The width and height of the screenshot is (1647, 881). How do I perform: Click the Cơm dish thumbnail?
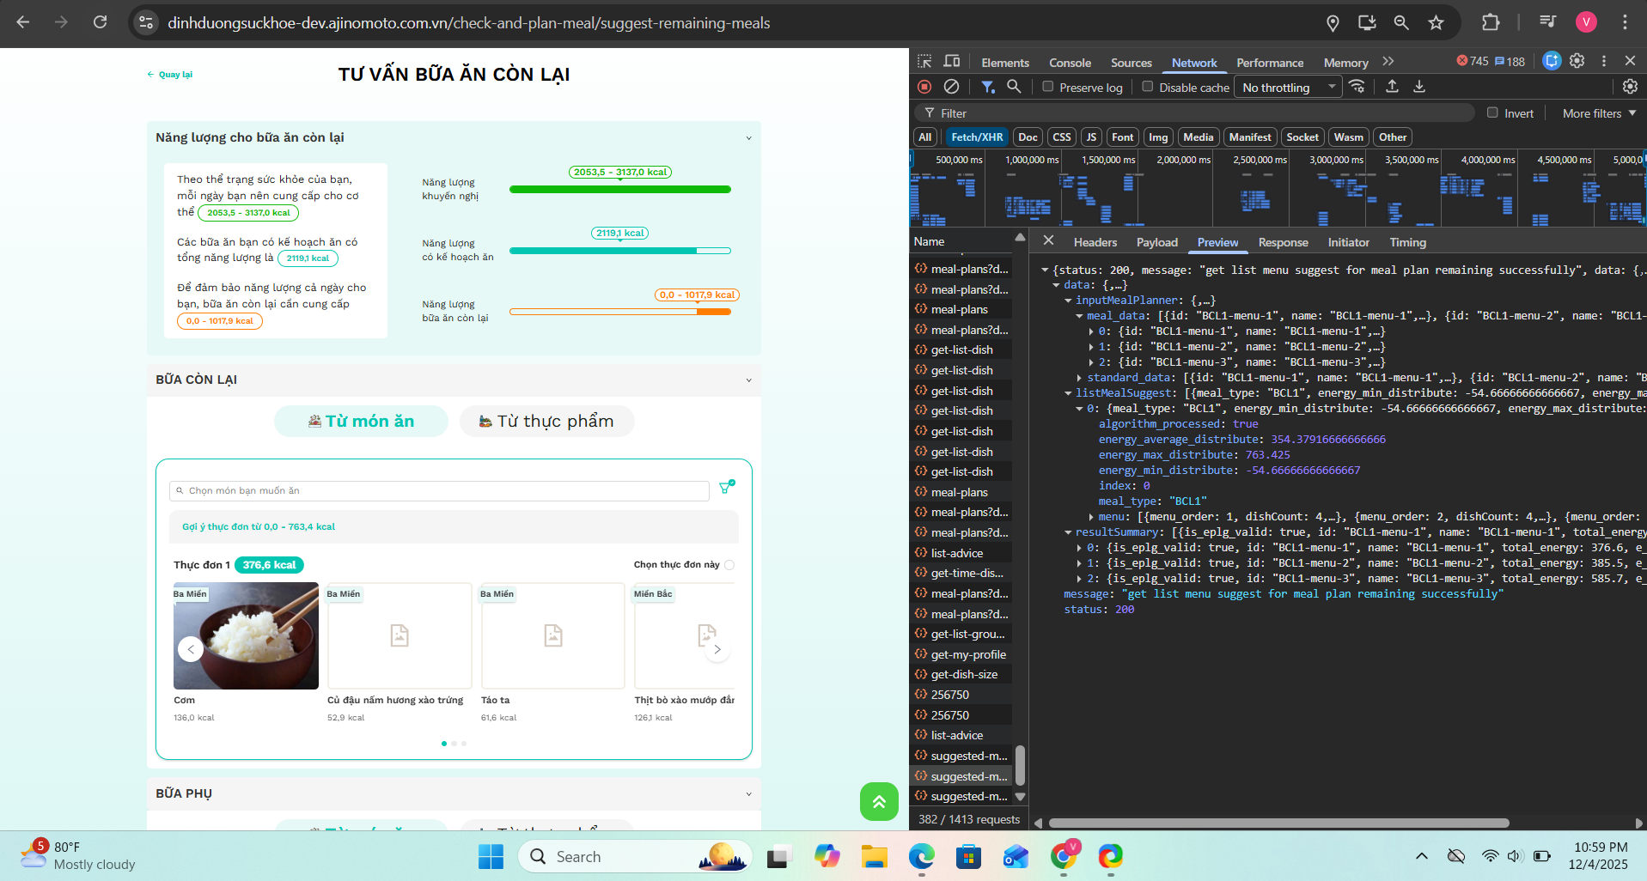pos(246,636)
